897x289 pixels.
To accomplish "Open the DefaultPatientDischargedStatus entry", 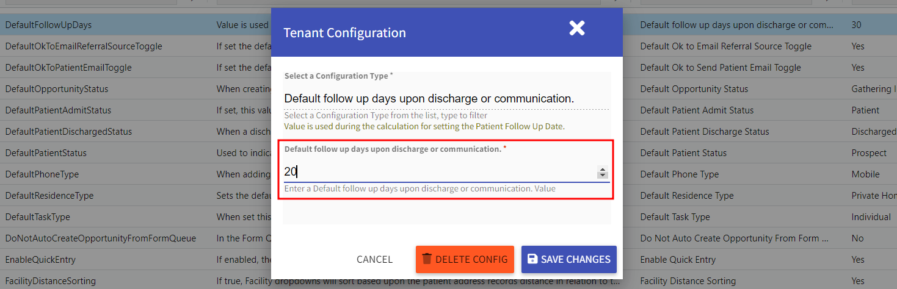I will coord(68,132).
